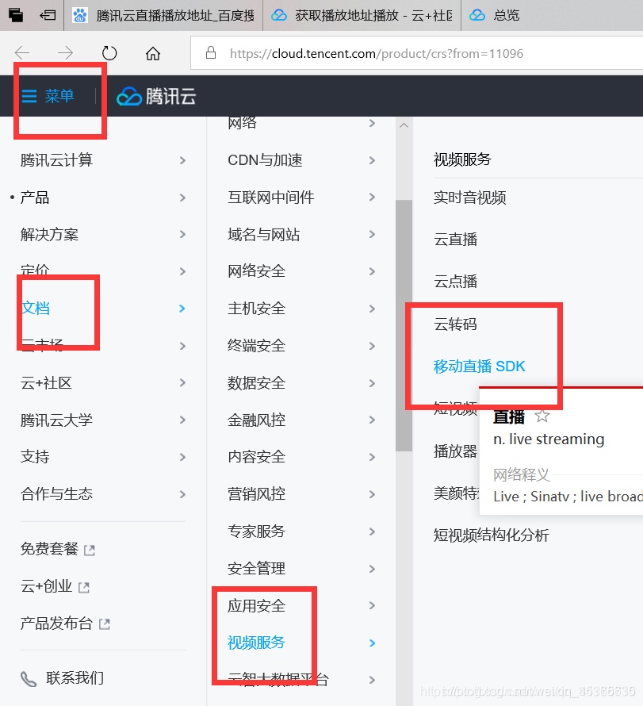Select 内容安全 category
The image size is (643, 706).
256,457
